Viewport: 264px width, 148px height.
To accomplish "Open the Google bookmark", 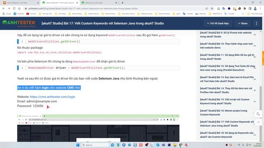I will [x=7, y=14].
